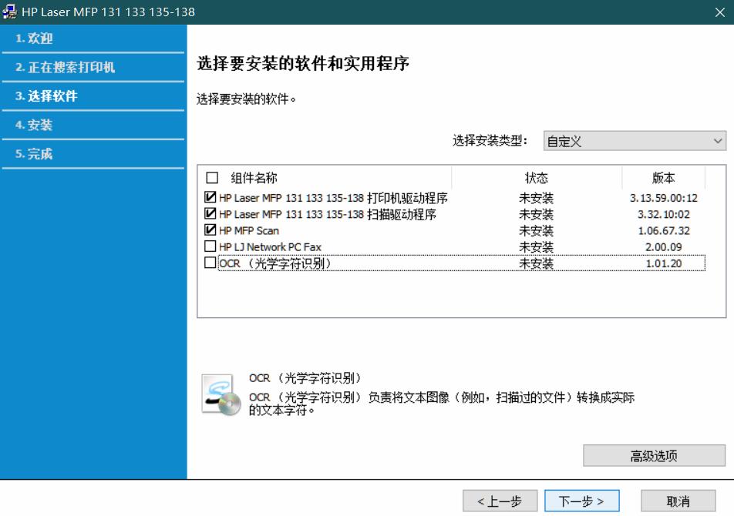
Task: Close the HP Laser MFP installer window
Action: click(722, 12)
